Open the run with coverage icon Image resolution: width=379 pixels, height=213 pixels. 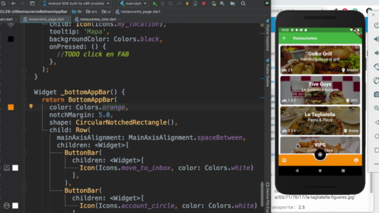pyautogui.click(x=171, y=4)
